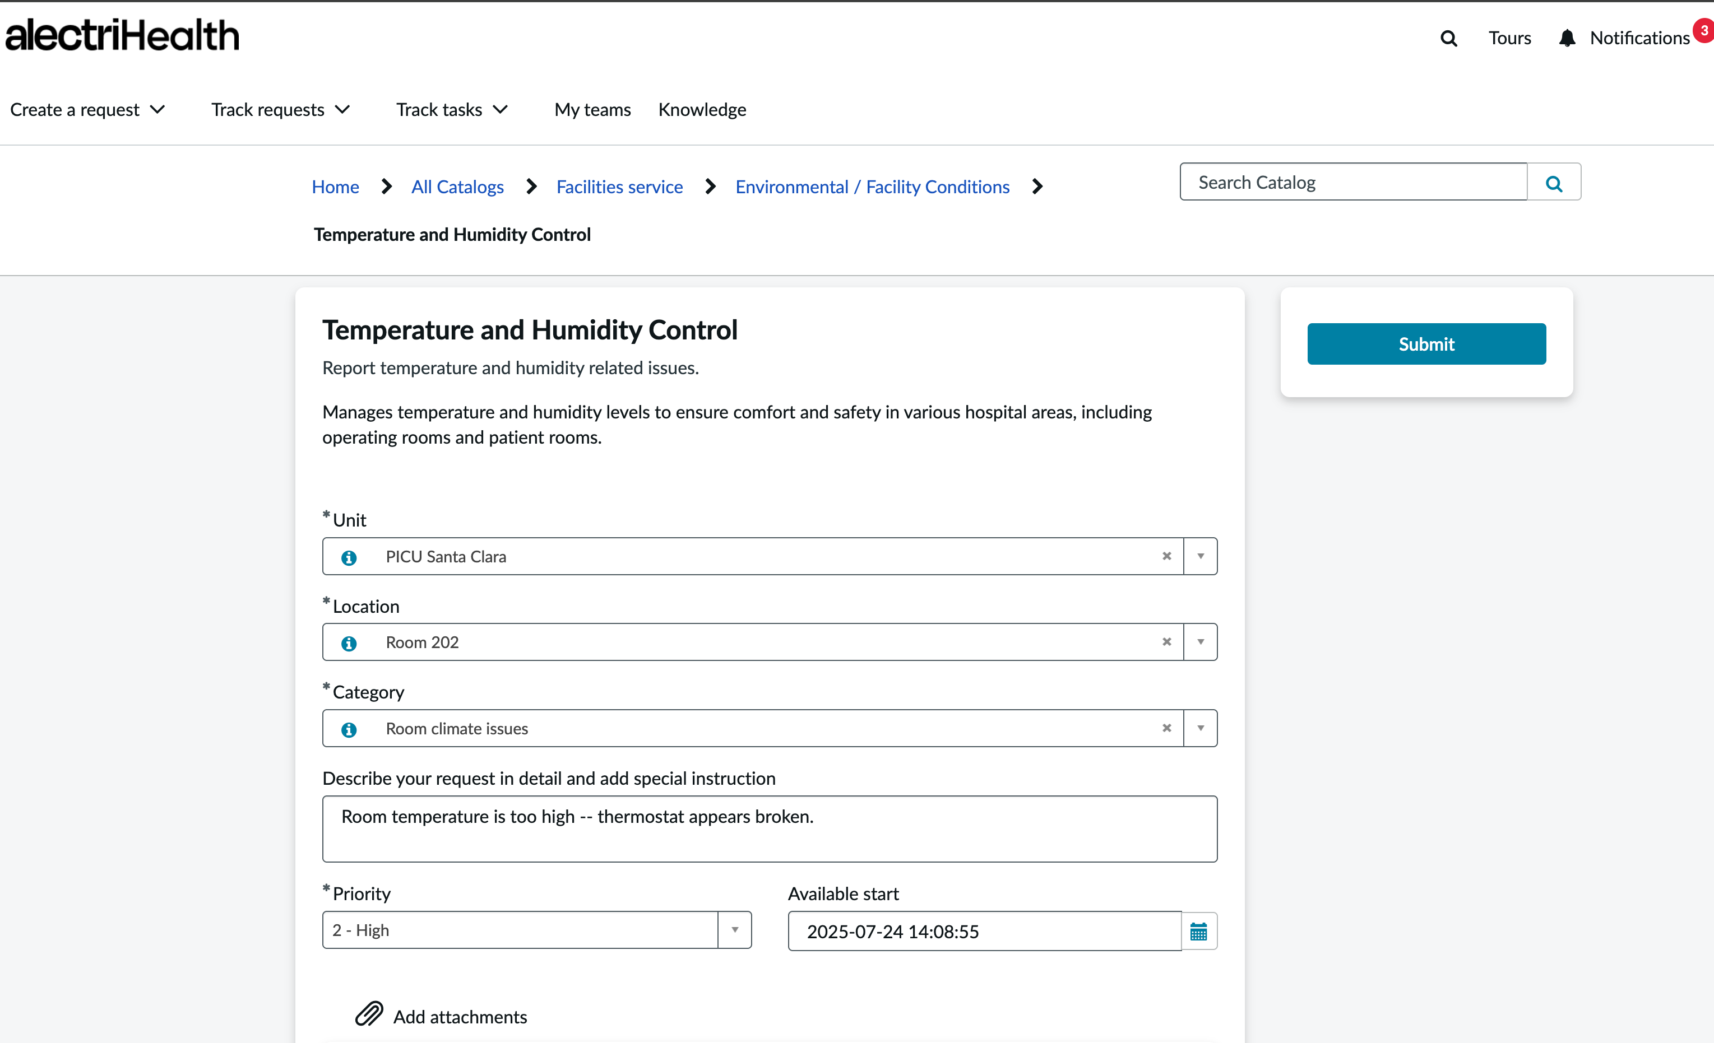Click the notifications bell icon
The image size is (1714, 1043).
tap(1567, 38)
